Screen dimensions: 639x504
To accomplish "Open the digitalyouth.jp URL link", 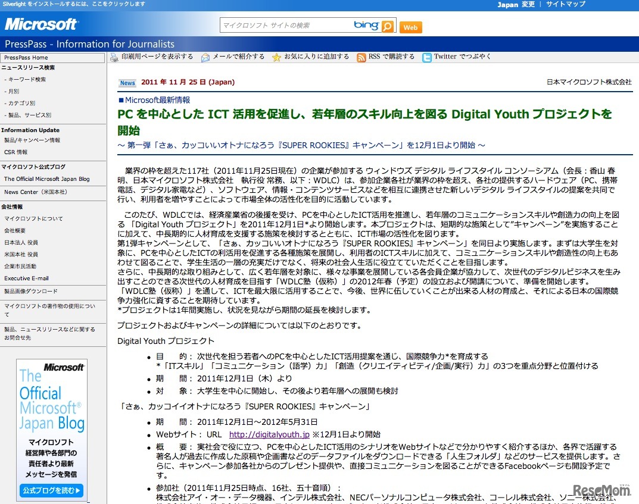I will tap(269, 434).
